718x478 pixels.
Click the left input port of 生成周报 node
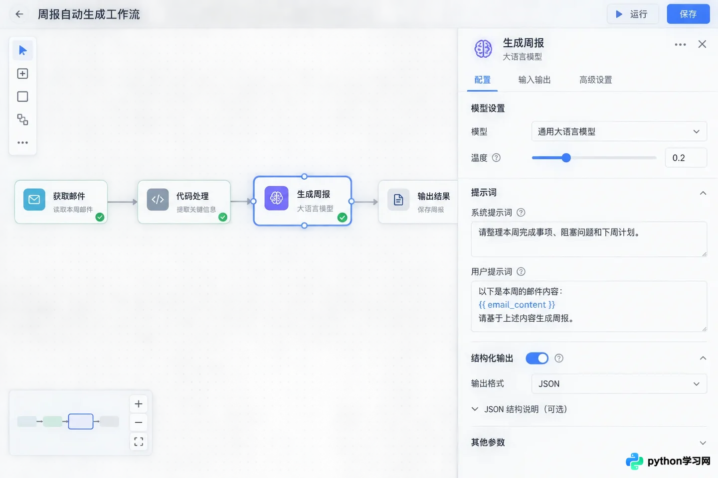(x=253, y=201)
